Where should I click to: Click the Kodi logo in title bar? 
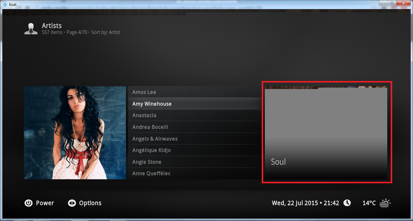5,4
